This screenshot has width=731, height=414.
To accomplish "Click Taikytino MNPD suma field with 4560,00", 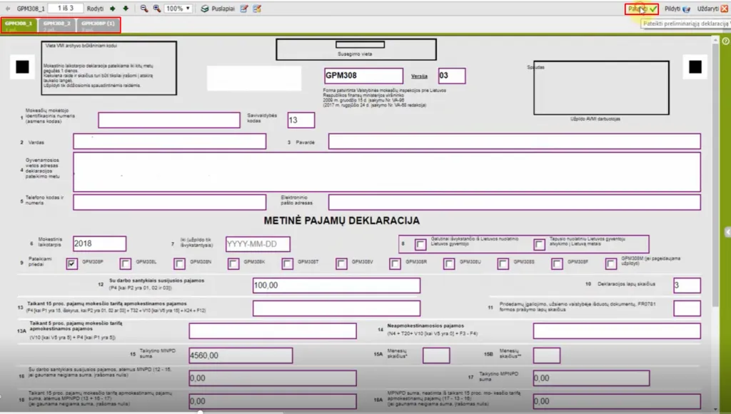I will tap(241, 355).
